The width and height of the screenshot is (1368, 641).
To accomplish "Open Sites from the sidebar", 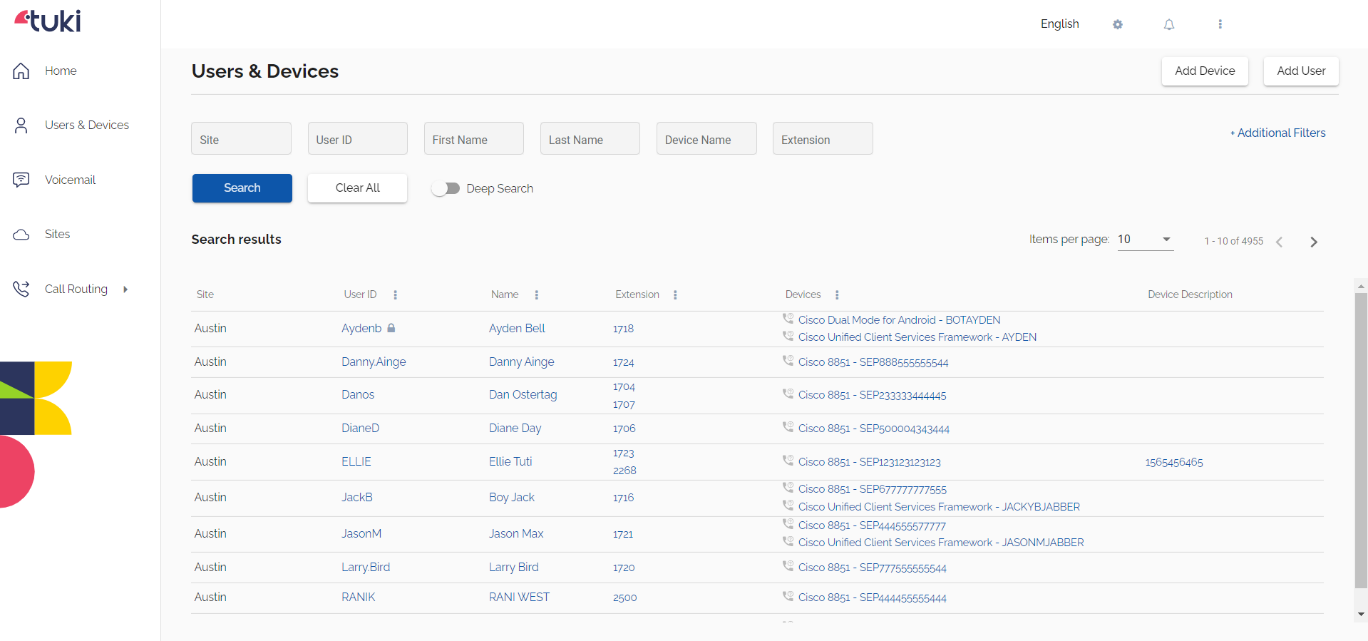I will coord(57,234).
